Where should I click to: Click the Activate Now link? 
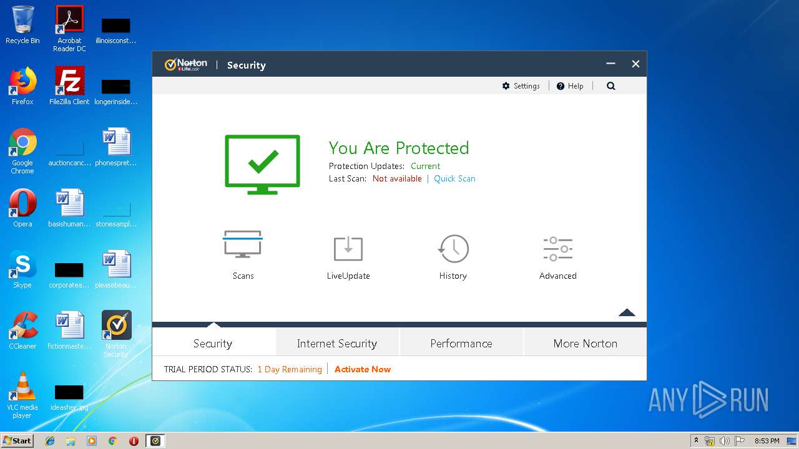click(x=363, y=369)
